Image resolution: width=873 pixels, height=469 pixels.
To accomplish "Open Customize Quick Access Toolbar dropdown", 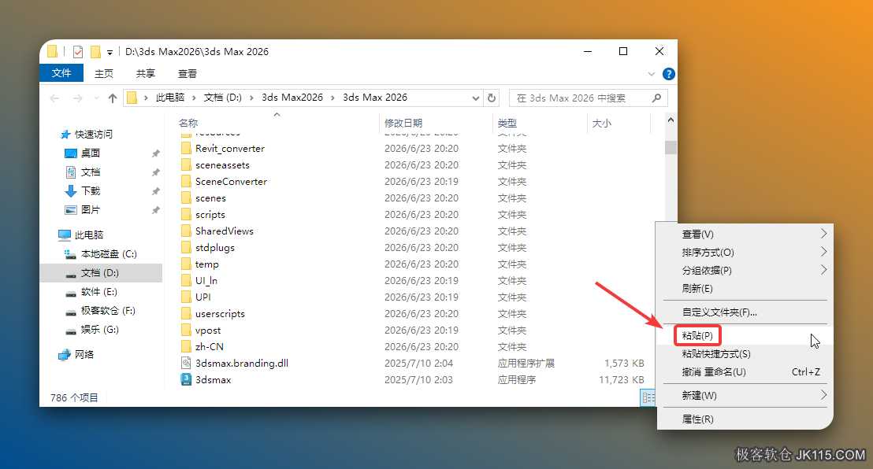I will tap(110, 52).
